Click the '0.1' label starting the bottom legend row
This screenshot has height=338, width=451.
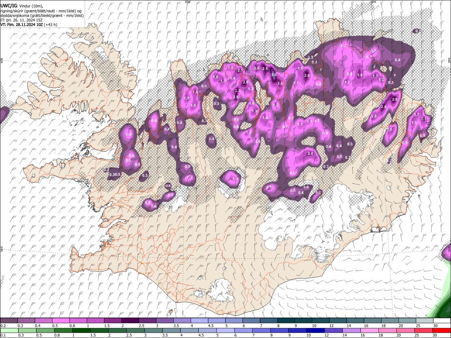pos(2,336)
